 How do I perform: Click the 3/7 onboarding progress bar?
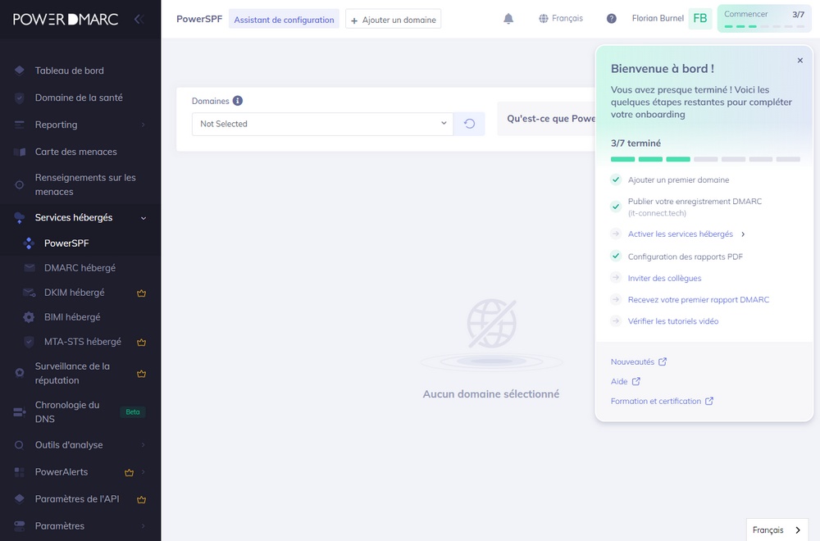[763, 25]
